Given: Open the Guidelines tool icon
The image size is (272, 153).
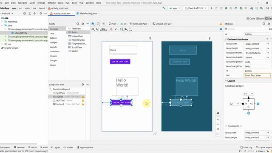Looking at the screenshot, I should [x=130, y=29].
